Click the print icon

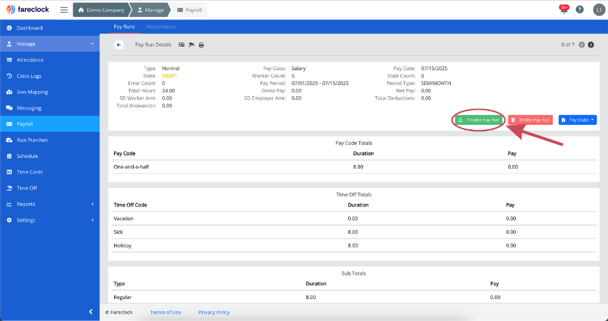[201, 45]
